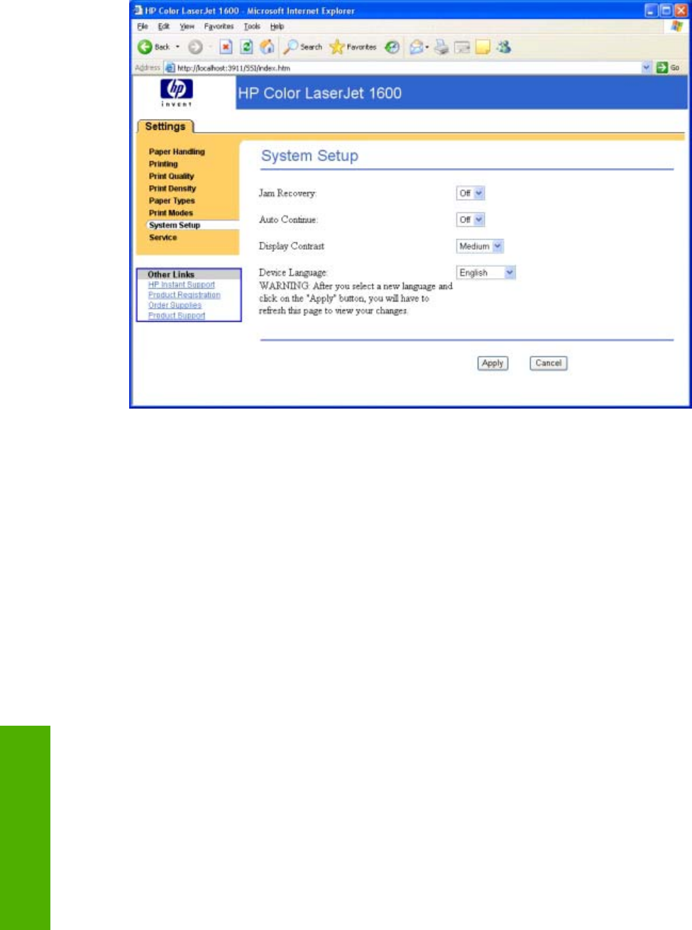Open the Help menu
The height and width of the screenshot is (930, 692).
[277, 26]
